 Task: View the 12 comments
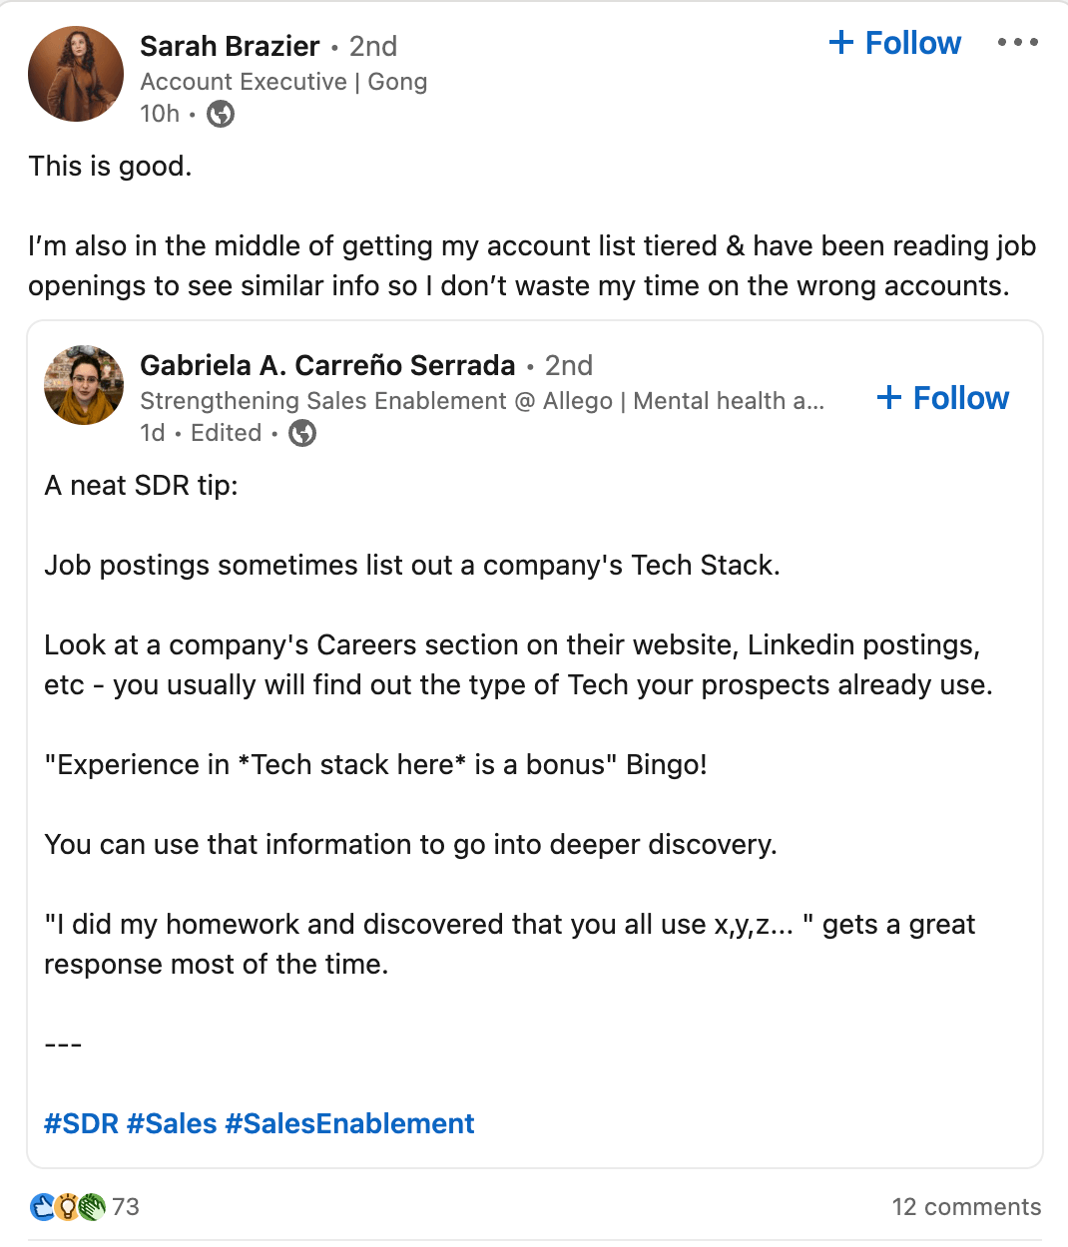pyautogui.click(x=965, y=1206)
